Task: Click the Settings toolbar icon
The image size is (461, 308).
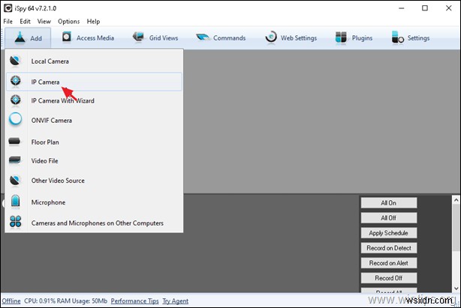Action: point(397,37)
